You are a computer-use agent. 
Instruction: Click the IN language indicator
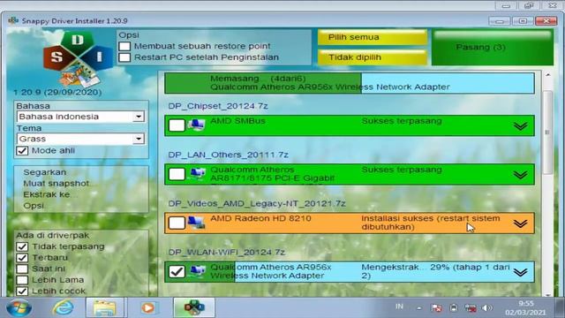pos(399,307)
